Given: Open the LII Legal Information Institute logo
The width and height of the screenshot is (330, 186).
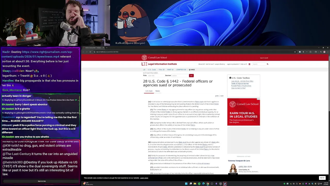Looking at the screenshot, I should tap(159, 64).
